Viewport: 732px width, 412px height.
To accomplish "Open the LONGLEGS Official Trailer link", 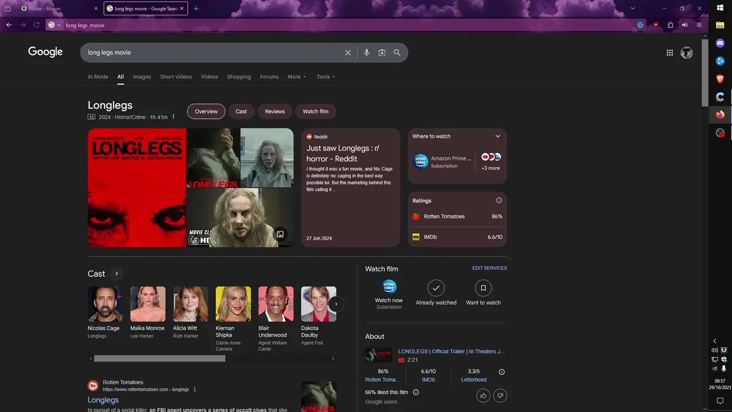I will pyautogui.click(x=452, y=351).
